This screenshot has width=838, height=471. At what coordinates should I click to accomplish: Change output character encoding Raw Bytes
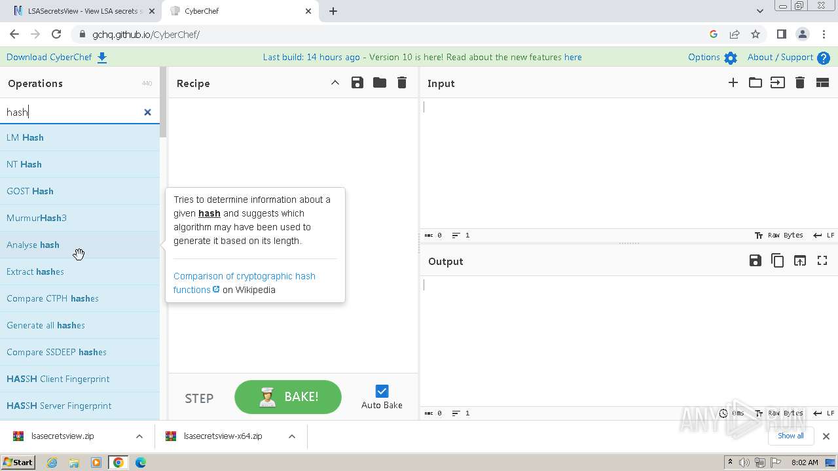(x=778, y=413)
